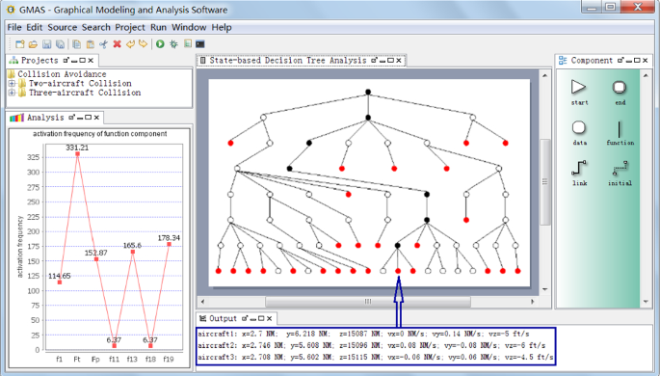This screenshot has width=660, height=376.
Task: Select Two-aircraft Collision tree item
Action: [80, 83]
